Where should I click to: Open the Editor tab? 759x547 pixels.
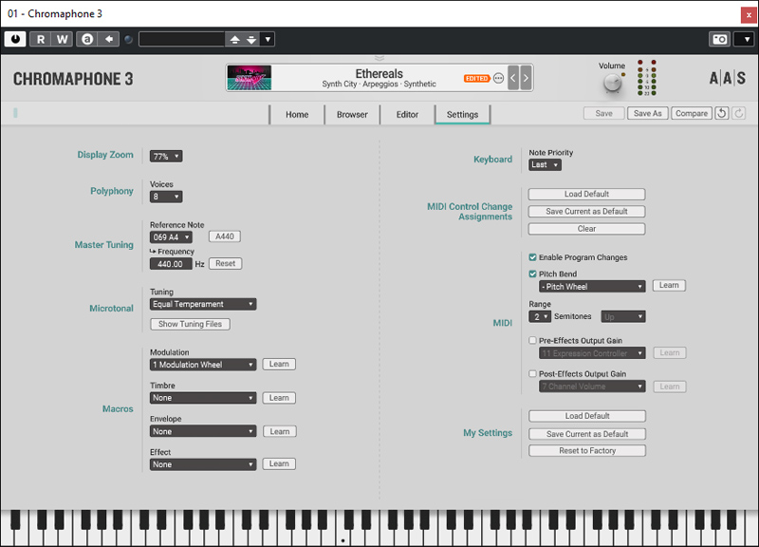407,115
